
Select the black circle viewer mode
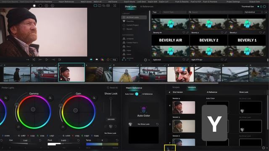(40, 5)
